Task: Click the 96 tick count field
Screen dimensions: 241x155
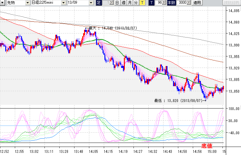Action: [x=159, y=3]
